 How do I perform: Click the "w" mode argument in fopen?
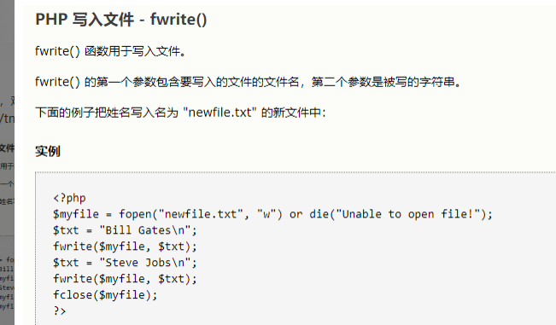266,214
